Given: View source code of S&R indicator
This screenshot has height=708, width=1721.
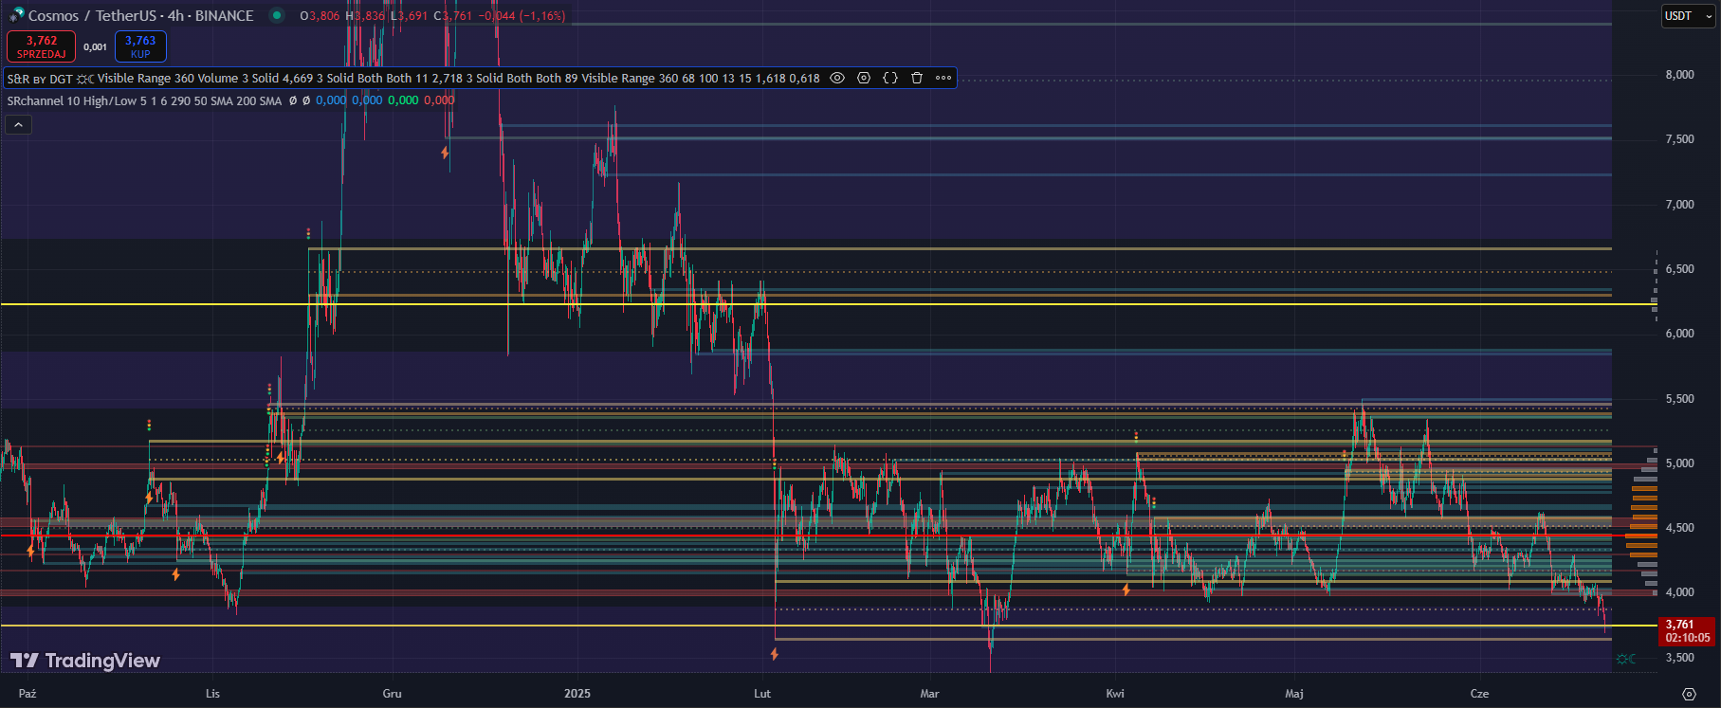Looking at the screenshot, I should coord(890,79).
